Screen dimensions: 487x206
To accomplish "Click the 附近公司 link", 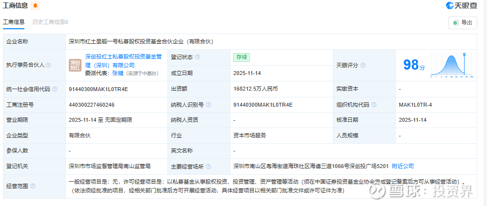I will [403, 167].
